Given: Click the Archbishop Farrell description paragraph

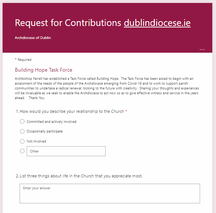Looking at the screenshot, I should [107, 88].
